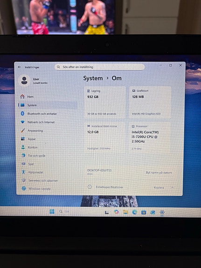This screenshot has height=268, width=201.
Task: Click the search magnifier in settings search box
Action: tap(58, 67)
